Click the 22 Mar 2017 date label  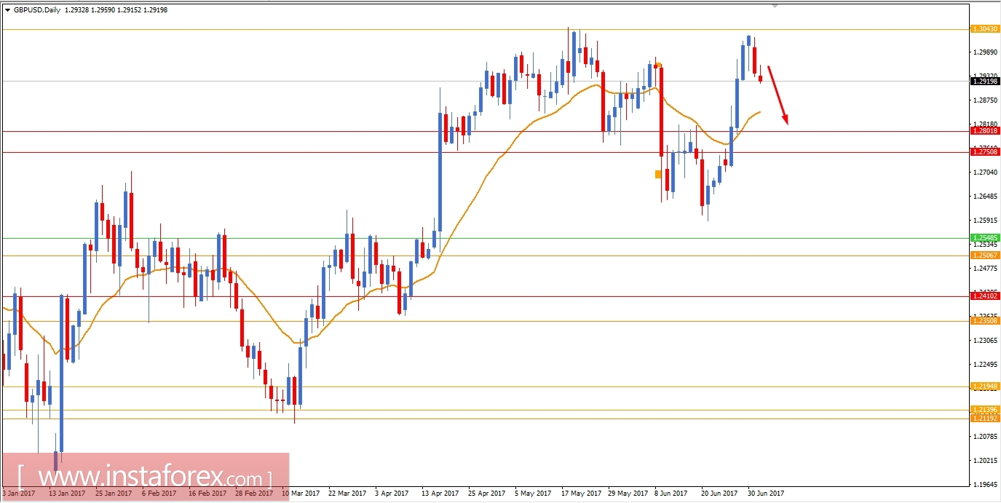[x=347, y=494]
